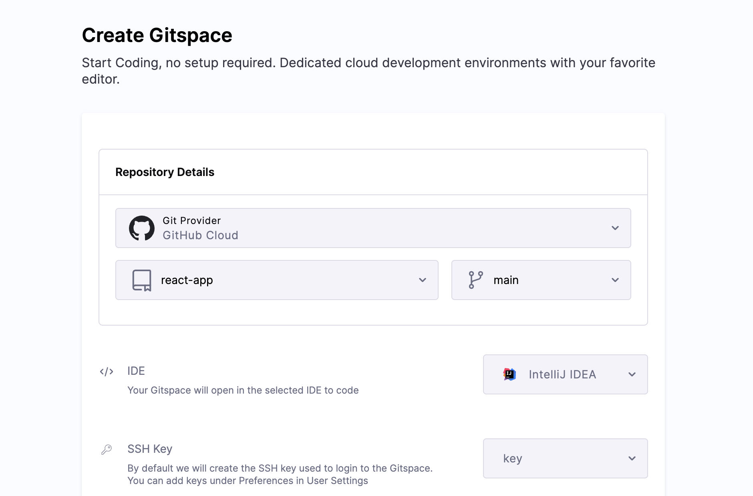Open the IntelliJ IDEA selector chevron

(632, 374)
